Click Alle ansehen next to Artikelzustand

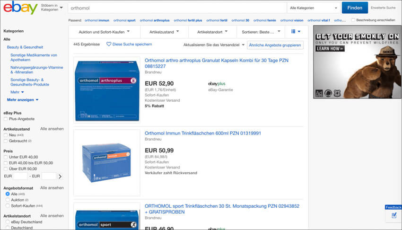(52, 129)
